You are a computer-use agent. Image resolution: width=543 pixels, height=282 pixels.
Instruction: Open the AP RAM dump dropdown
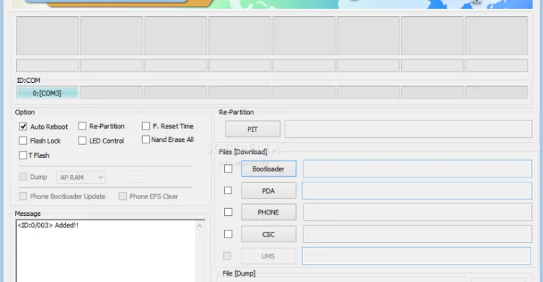click(x=81, y=178)
